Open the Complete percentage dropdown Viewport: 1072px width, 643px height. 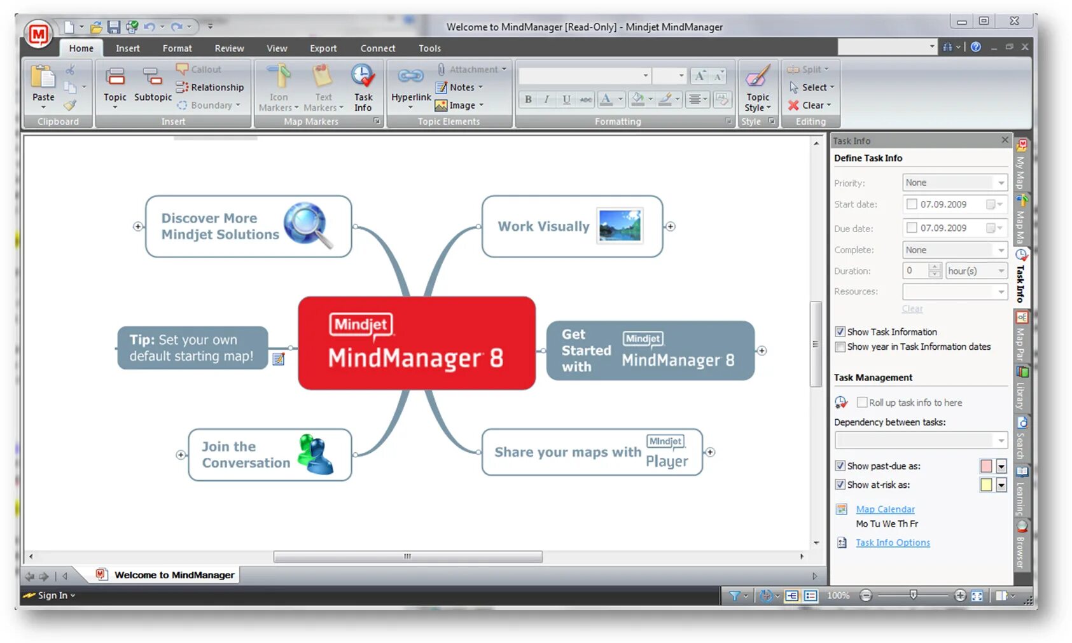pos(1001,250)
